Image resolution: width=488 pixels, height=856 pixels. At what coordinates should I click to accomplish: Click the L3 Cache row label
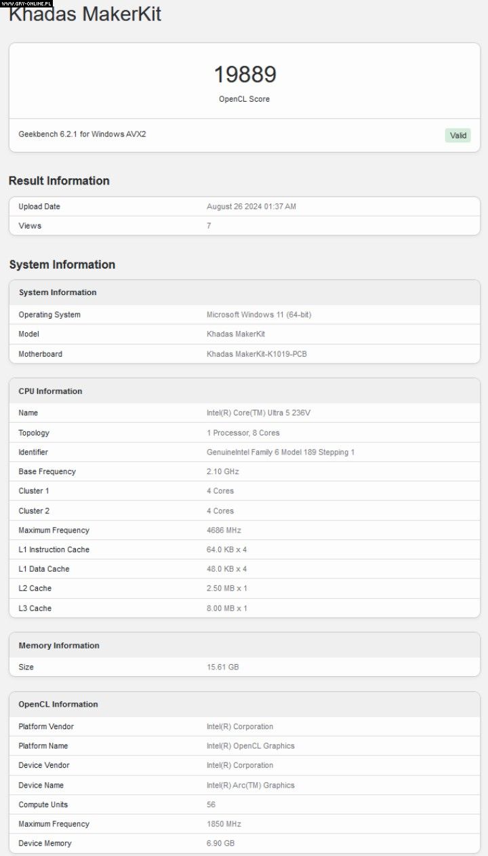click(x=35, y=608)
